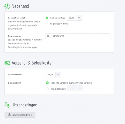Click the globe icon beside Nederland
The width and height of the screenshot is (125, 124).
pos(7,6)
